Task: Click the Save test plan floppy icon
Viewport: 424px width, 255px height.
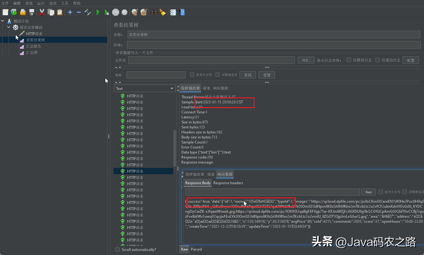Action: (32, 12)
